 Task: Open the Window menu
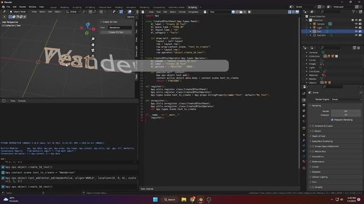[x=32, y=7]
